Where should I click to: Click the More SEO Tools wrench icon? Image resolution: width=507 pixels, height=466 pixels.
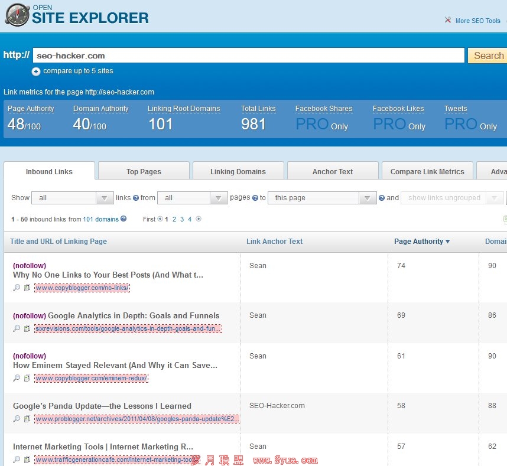(448, 21)
